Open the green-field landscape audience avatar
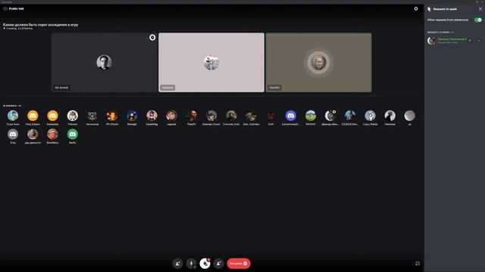This screenshot has width=485, height=272. point(311,116)
